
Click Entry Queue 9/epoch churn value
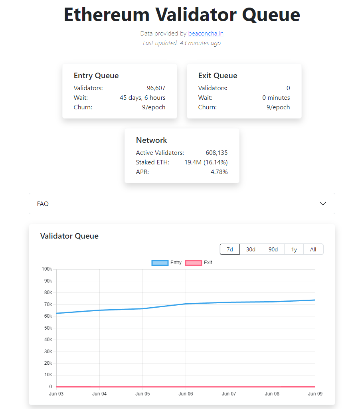154,107
